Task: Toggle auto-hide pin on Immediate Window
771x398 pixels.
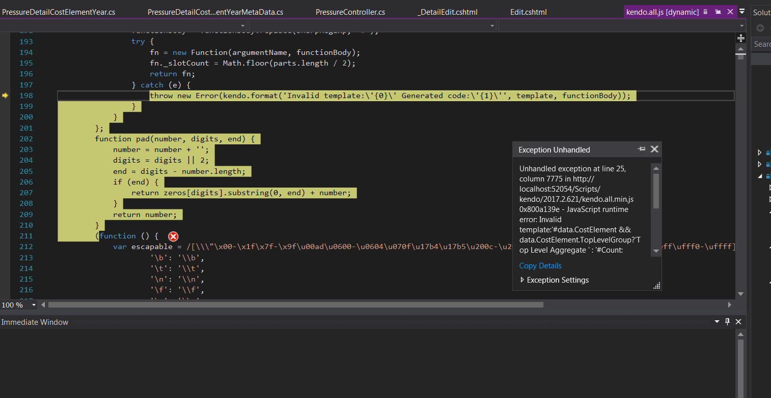Action: (728, 321)
